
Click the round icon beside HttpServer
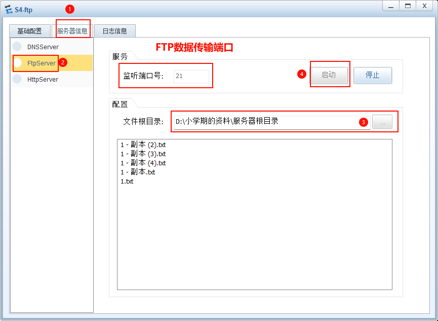click(x=17, y=79)
